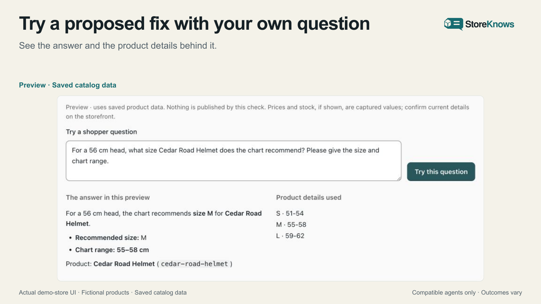Focus the shopper question text box
Image resolution: width=541 pixels, height=304 pixels.
point(234,161)
